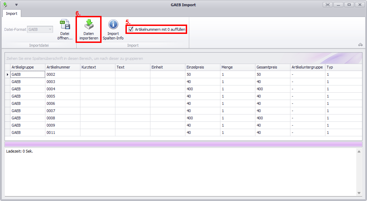The image size is (367, 201).
Task: Click log panel scrollbar down arrow
Action: [359, 193]
